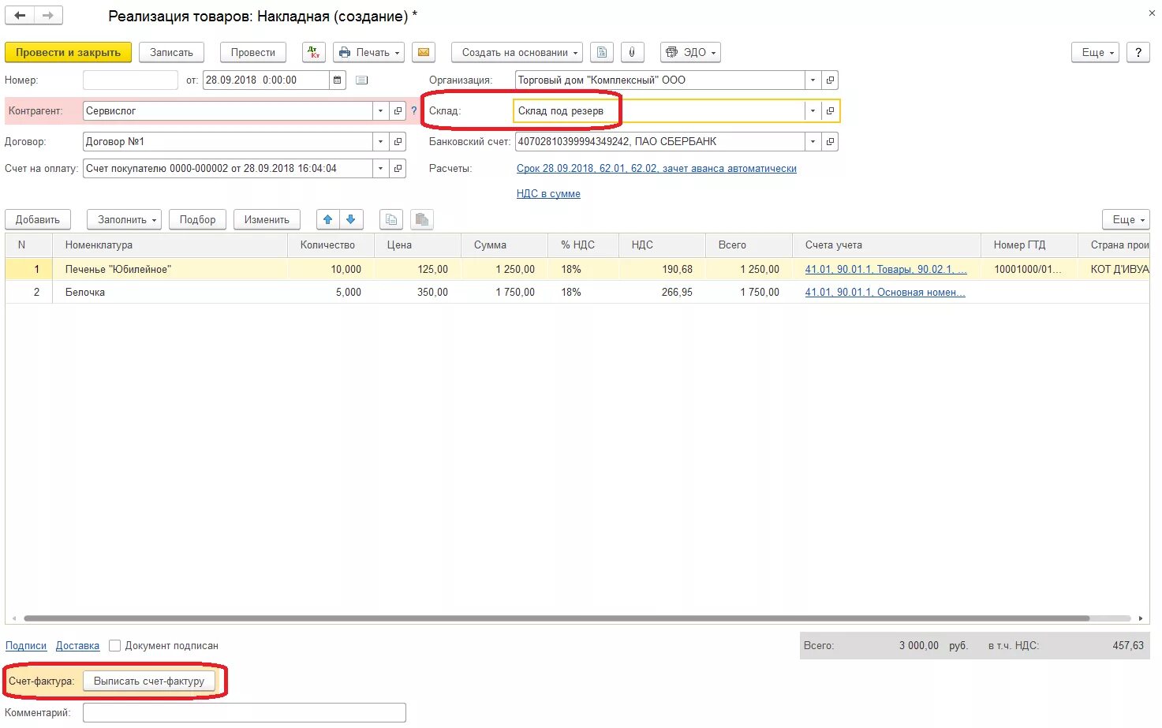1162x728 pixels.
Task: Click the scrollbar right arrow
Action: 1141,618
